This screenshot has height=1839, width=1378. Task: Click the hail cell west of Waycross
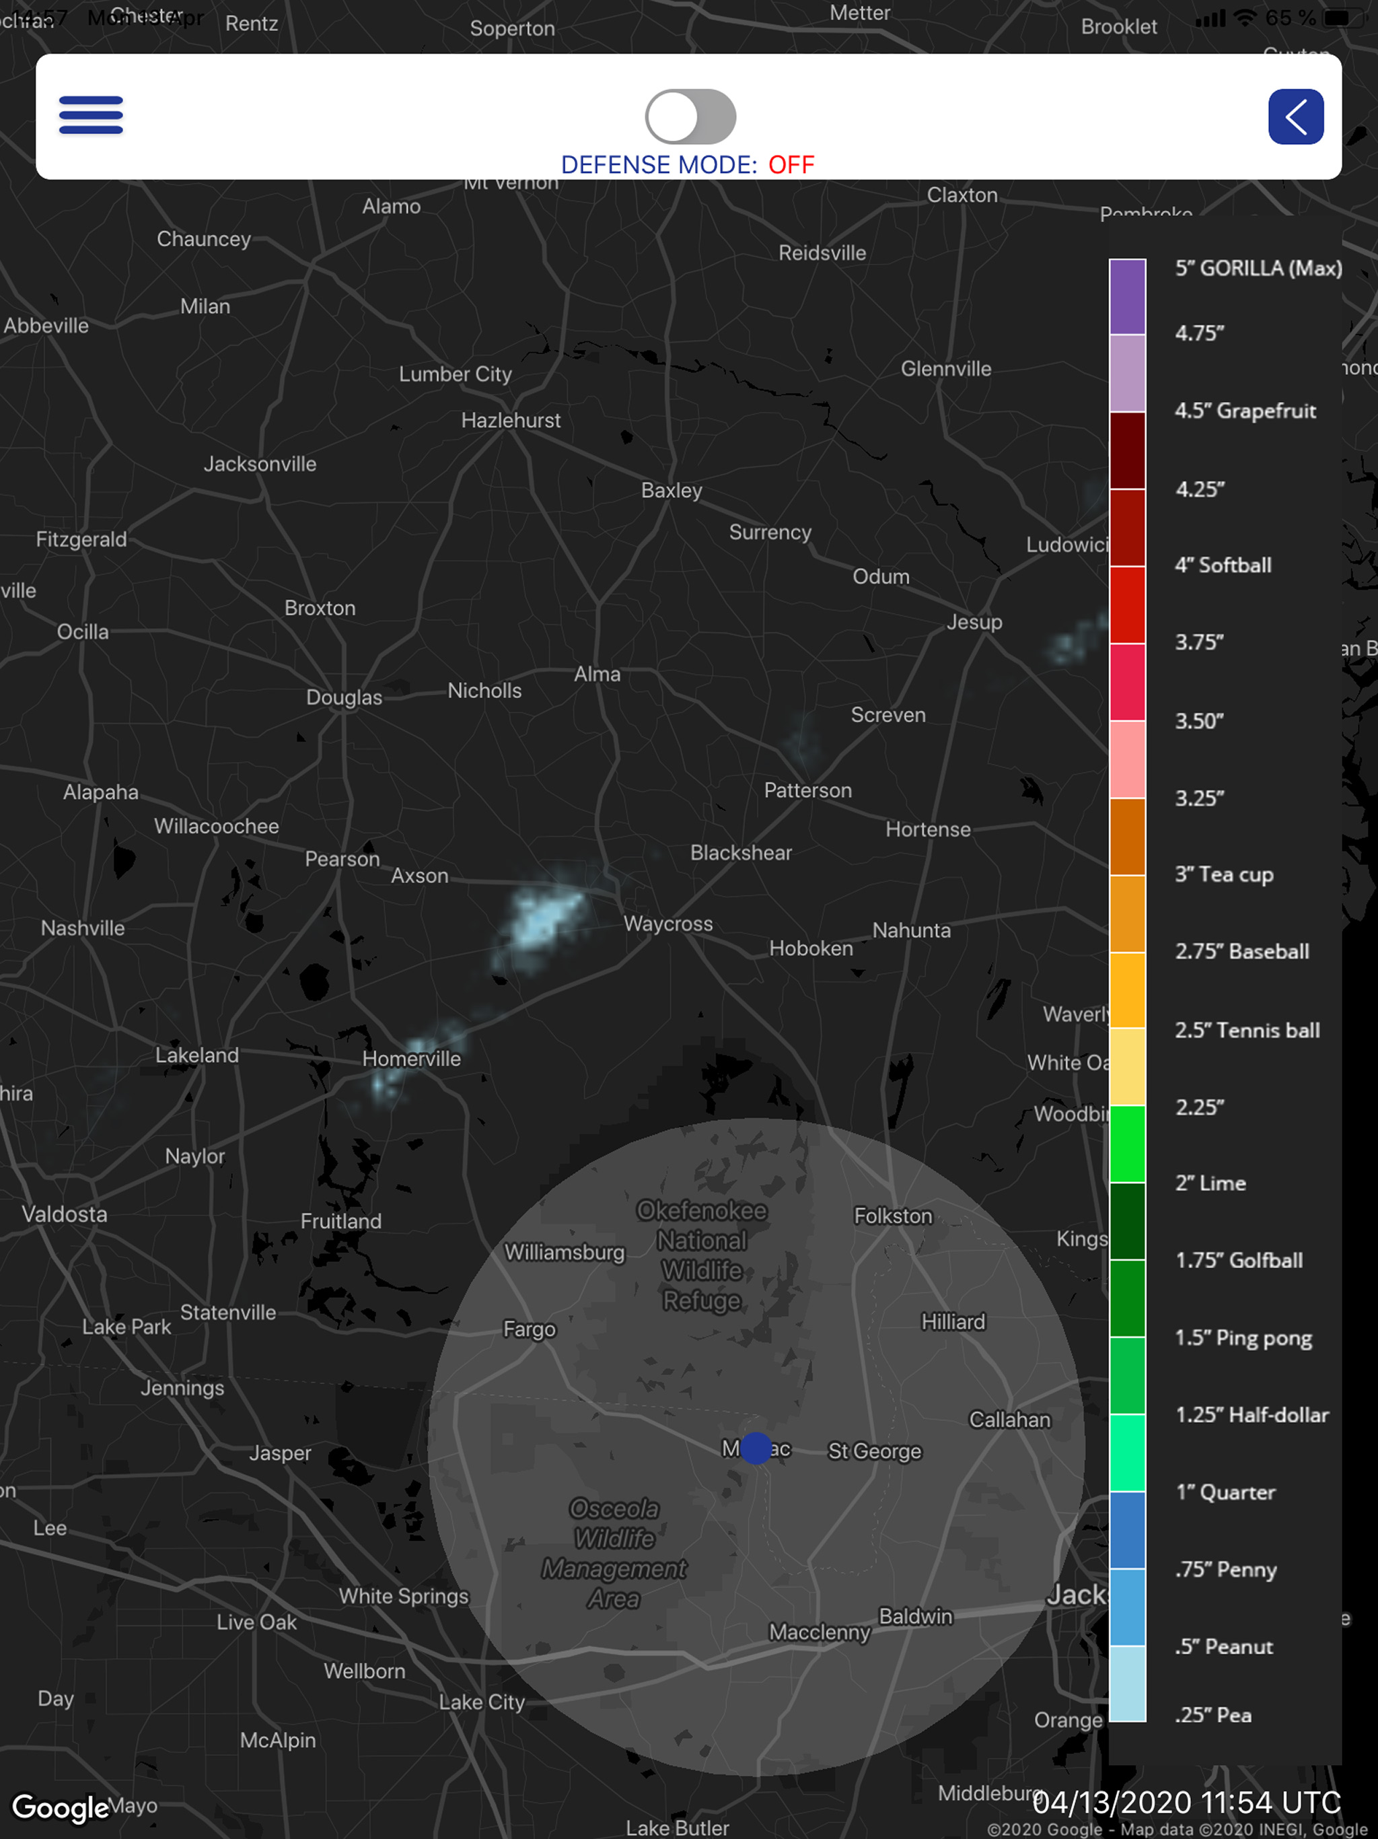click(x=544, y=919)
